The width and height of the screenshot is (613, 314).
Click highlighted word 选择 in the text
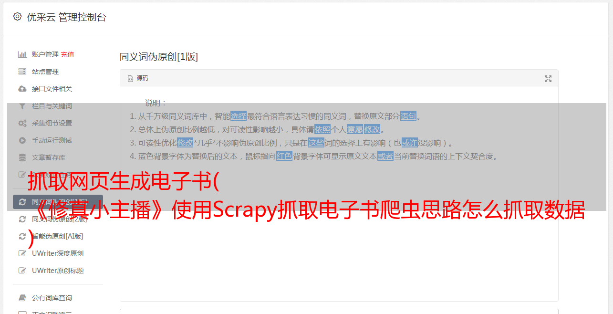pyautogui.click(x=239, y=116)
